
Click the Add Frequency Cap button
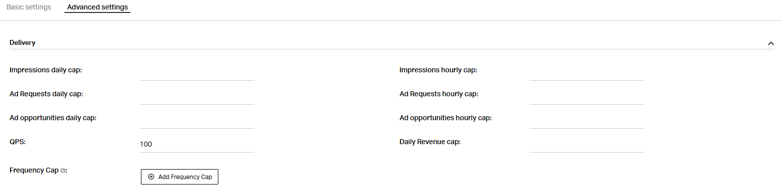click(x=179, y=177)
